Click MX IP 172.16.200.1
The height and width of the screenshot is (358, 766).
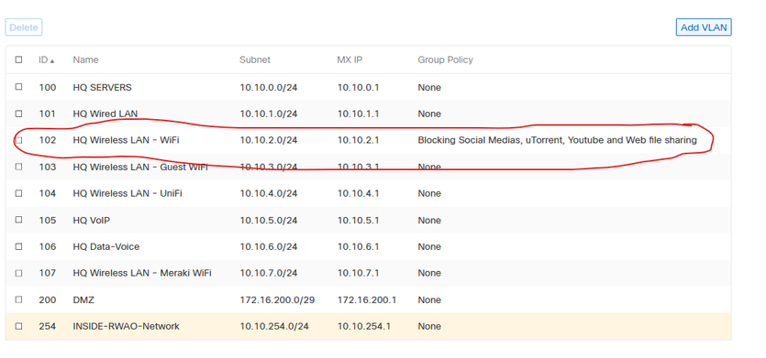[x=366, y=300]
